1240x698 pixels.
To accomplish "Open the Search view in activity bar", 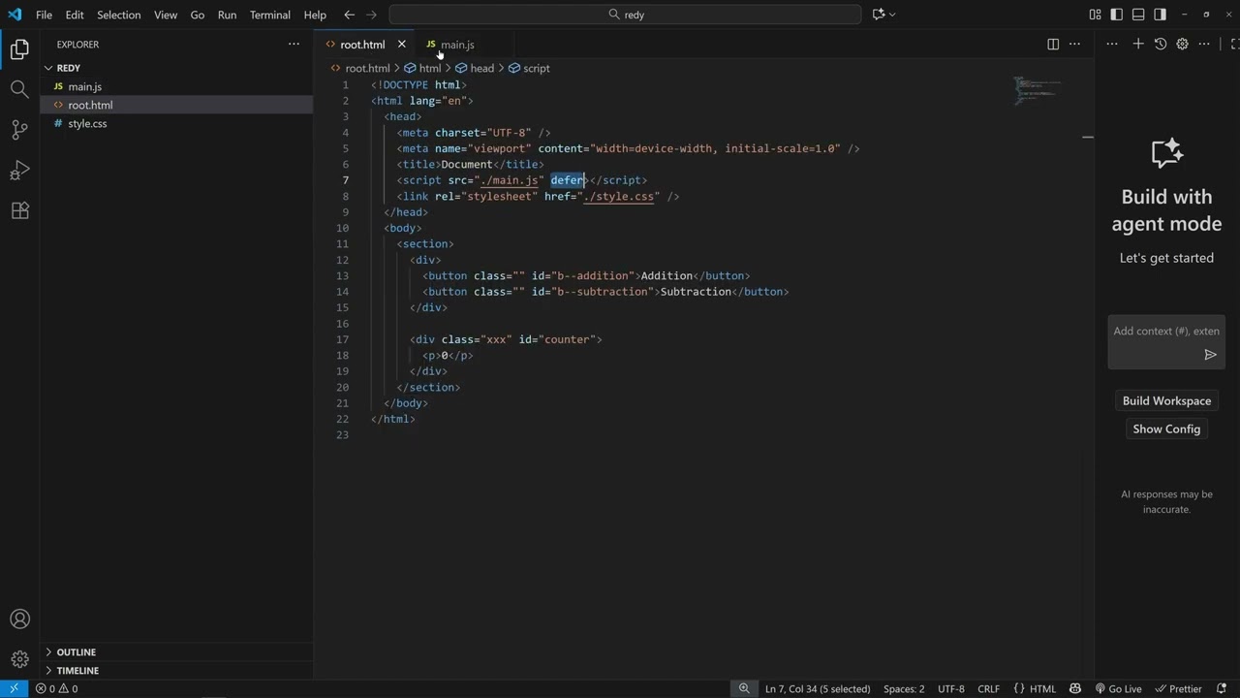I will click(x=19, y=89).
